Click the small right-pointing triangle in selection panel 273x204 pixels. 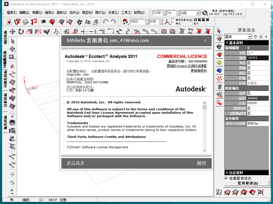pyautogui.click(x=266, y=37)
